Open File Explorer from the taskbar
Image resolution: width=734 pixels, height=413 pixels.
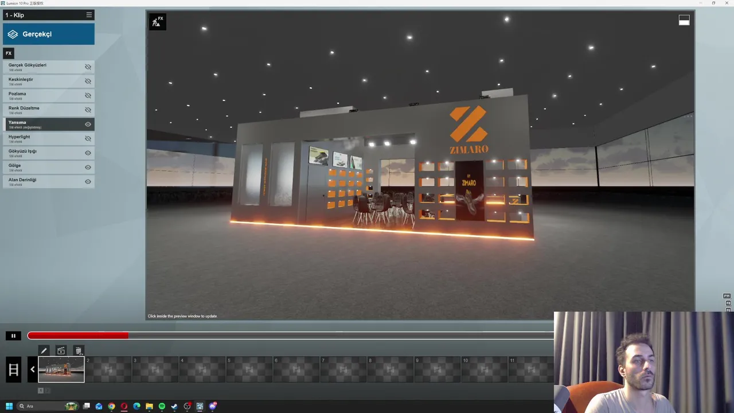click(149, 406)
